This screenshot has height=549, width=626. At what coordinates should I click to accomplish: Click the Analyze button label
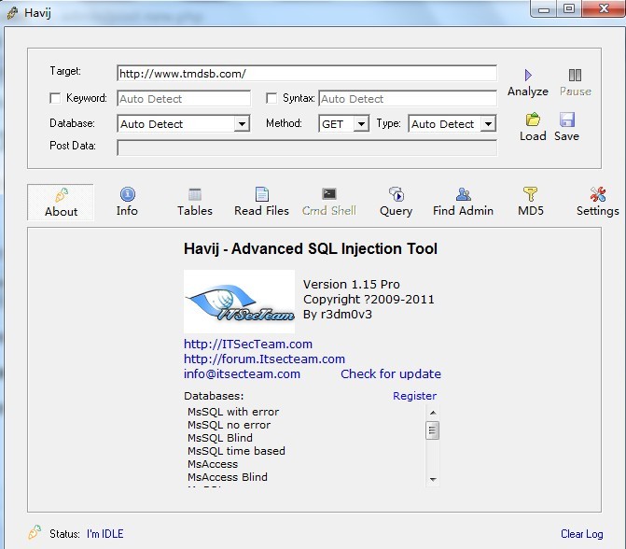pyautogui.click(x=528, y=91)
